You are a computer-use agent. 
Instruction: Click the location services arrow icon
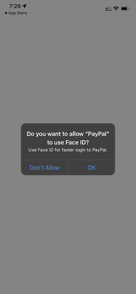tap(24, 6)
